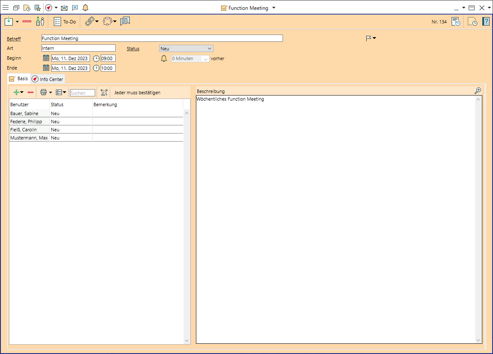The image size is (493, 354).
Task: Toggle the 'Jeder muss bestätigen' option
Action: [137, 93]
